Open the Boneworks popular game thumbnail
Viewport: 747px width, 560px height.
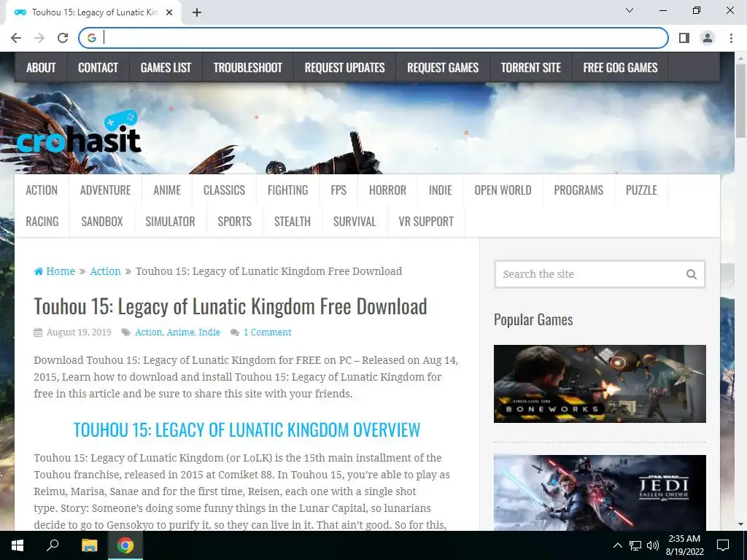click(x=600, y=384)
